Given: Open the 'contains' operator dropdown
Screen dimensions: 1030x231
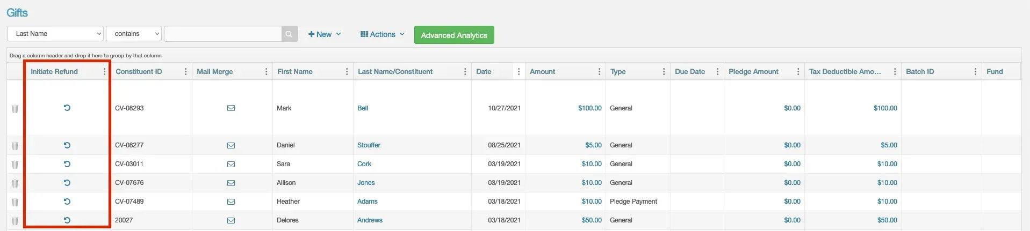Looking at the screenshot, I should (x=134, y=34).
